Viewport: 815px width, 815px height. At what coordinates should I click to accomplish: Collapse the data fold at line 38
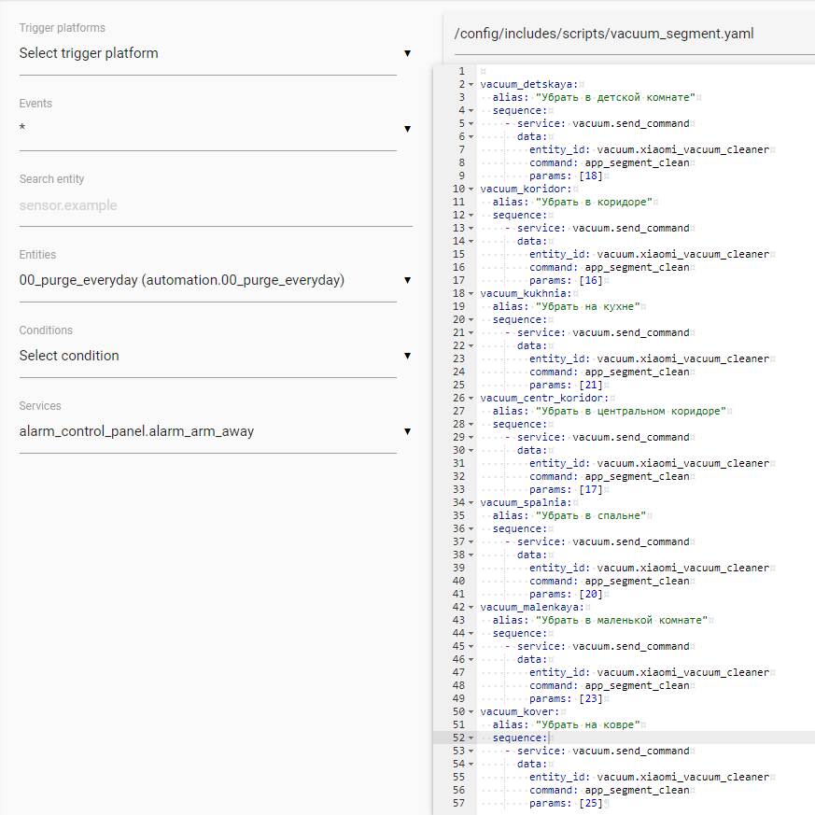pos(471,555)
